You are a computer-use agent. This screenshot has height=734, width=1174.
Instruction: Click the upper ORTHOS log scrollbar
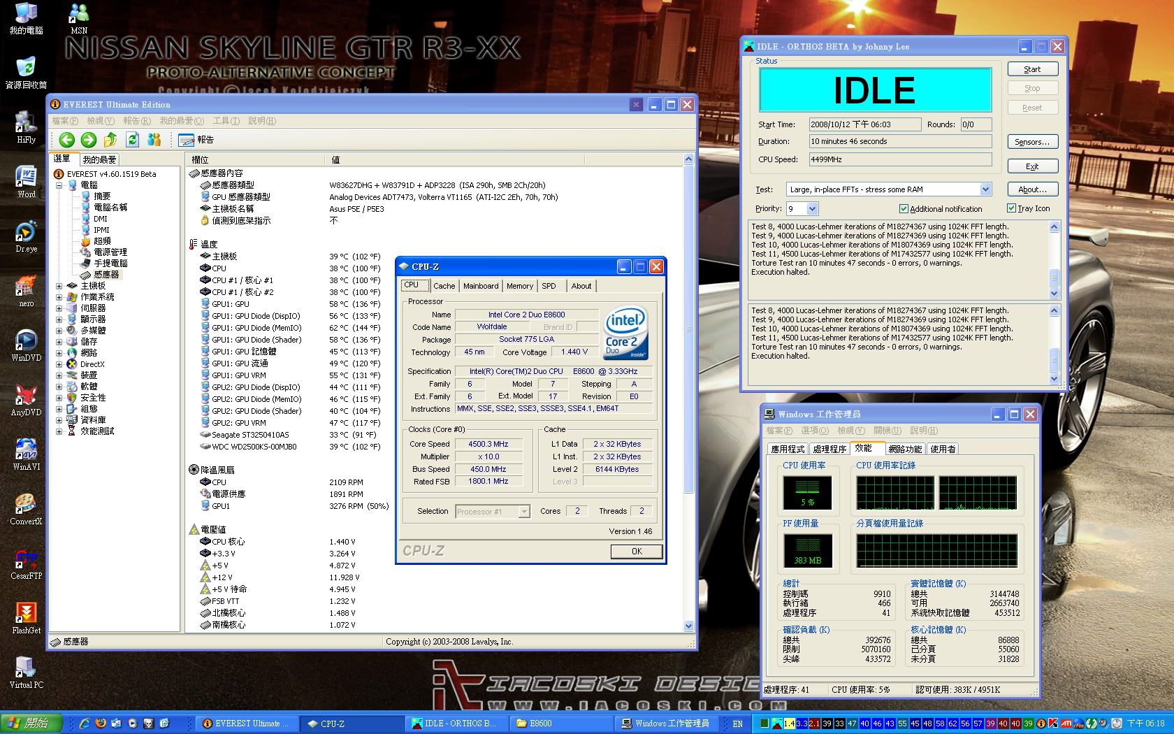pos(1055,260)
